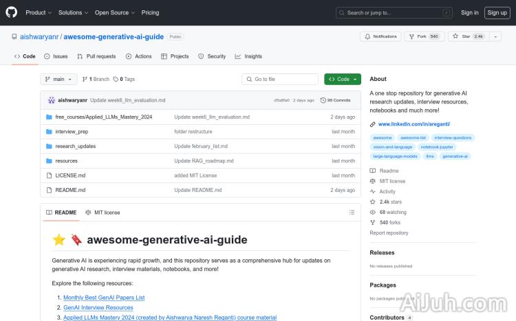
Task: Open the LICENSE.md file
Action: tap(70, 176)
